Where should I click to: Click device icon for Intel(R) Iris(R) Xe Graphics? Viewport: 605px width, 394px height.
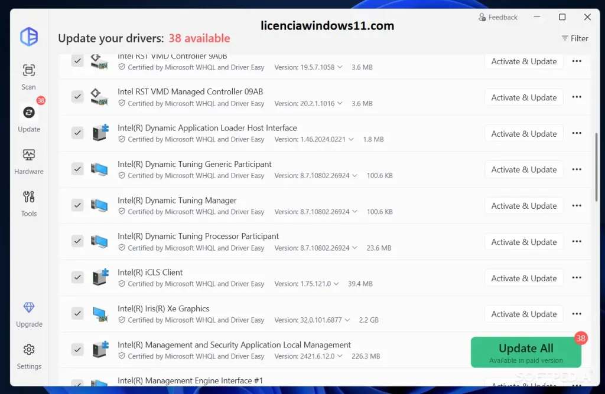[100, 314]
